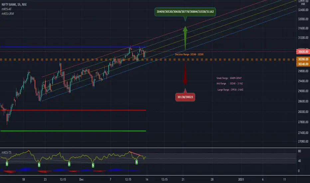Select the green target levels callout 30409/30530/30658
This screenshot has height=183, width=310.
click(185, 12)
